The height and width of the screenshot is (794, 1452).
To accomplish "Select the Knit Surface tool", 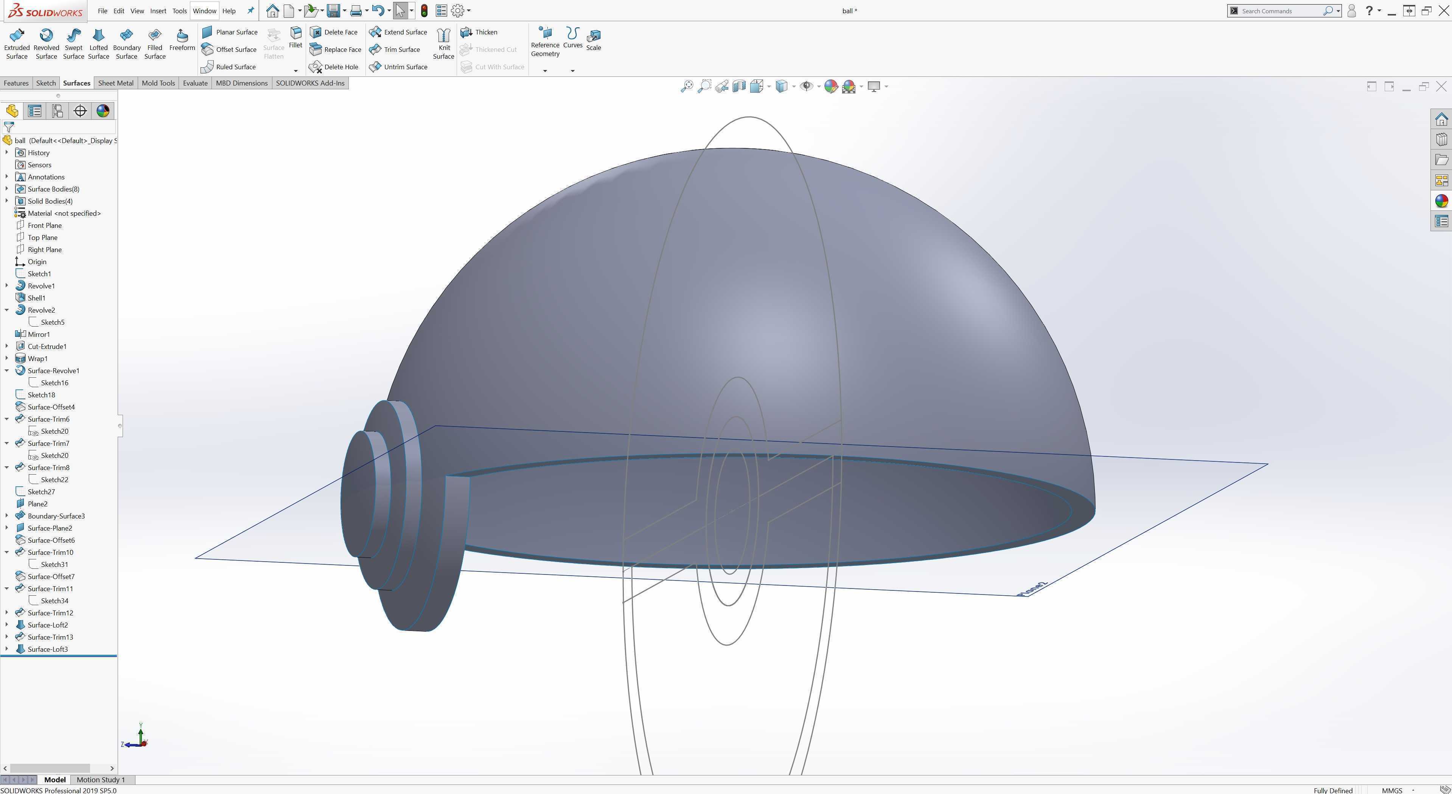I will click(444, 44).
